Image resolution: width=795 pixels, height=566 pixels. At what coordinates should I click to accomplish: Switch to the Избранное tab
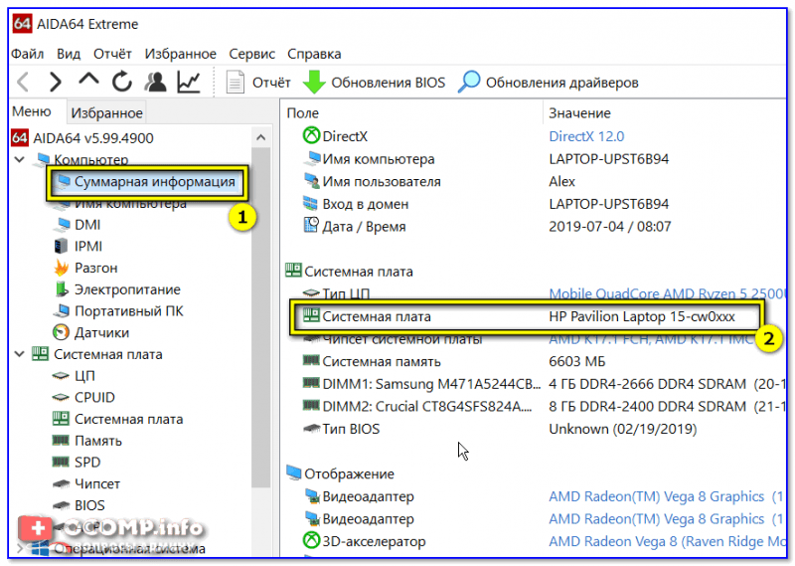[106, 112]
